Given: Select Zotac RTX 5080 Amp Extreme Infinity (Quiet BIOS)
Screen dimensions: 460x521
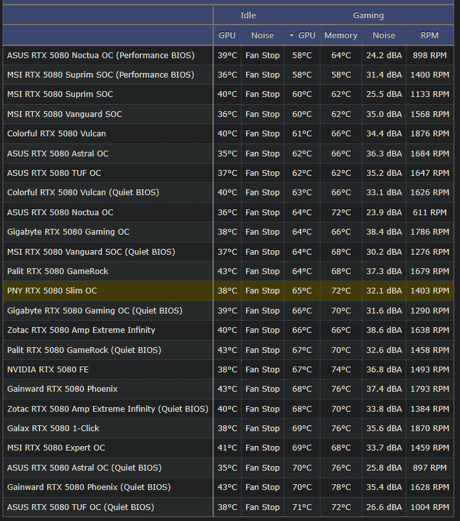Looking at the screenshot, I should tap(108, 409).
